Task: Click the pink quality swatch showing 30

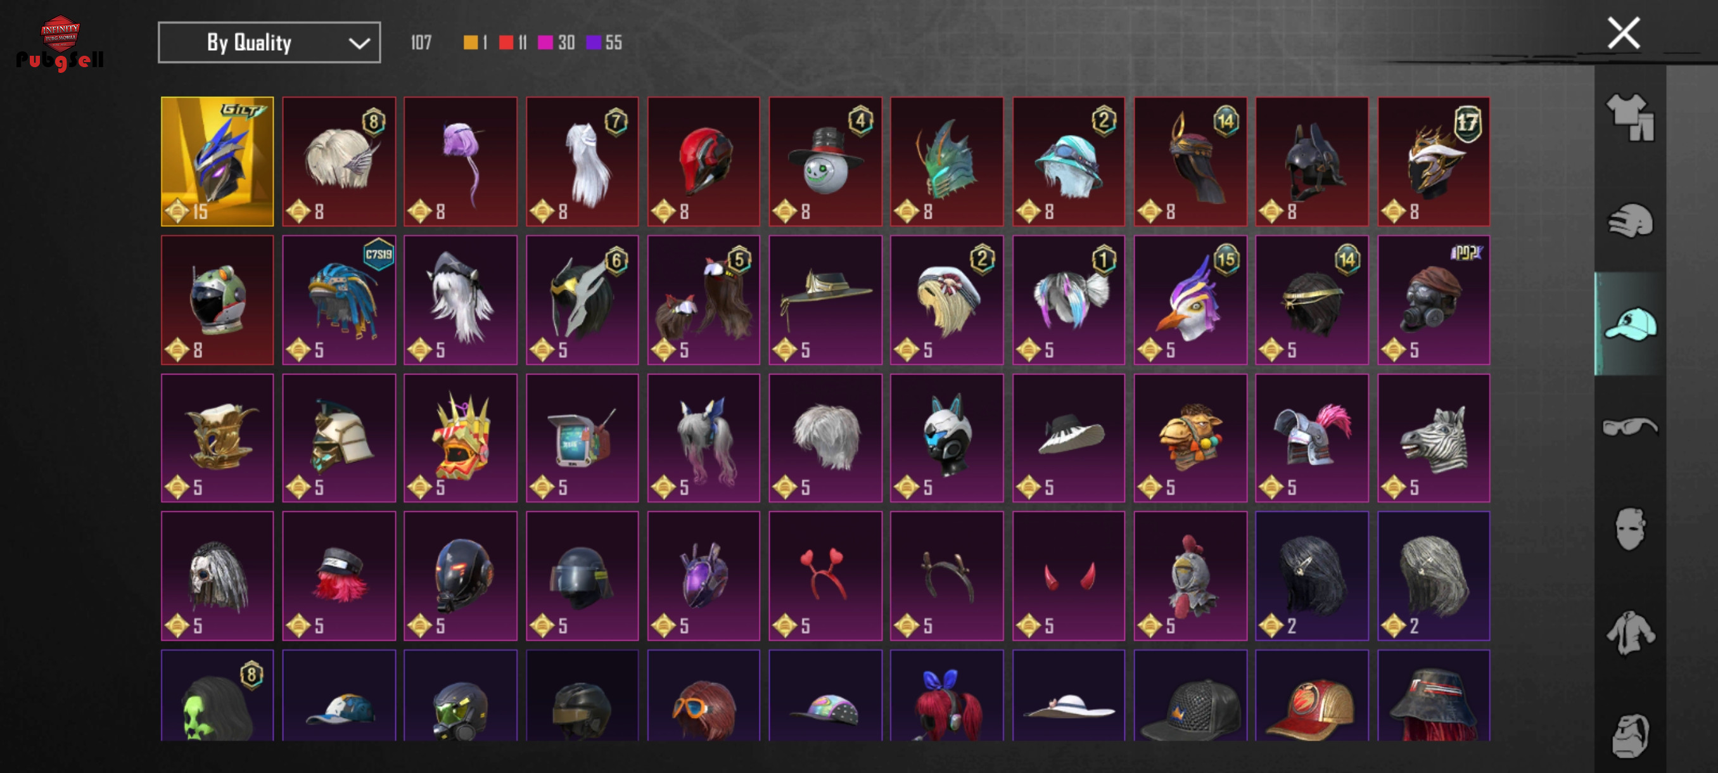Action: [545, 42]
